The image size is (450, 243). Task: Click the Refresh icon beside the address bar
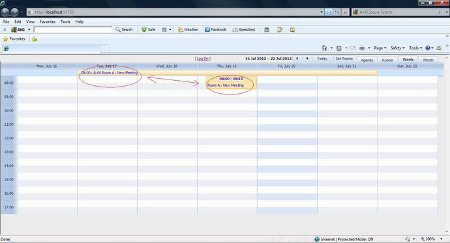point(337,12)
